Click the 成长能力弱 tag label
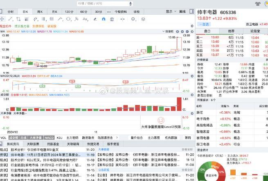This screenshot has height=181, width=268. (22, 26)
